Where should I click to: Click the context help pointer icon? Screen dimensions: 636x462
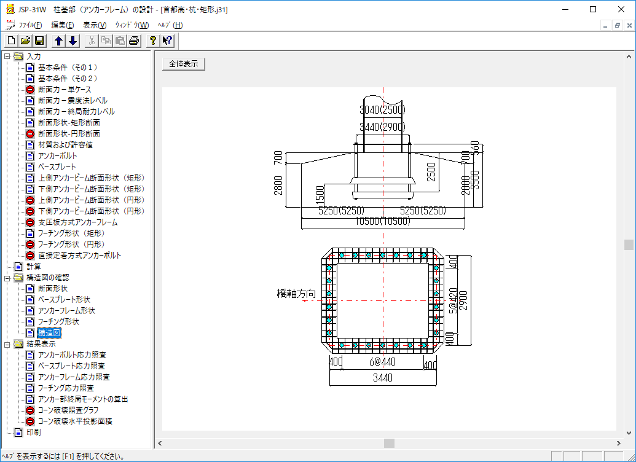coord(167,41)
